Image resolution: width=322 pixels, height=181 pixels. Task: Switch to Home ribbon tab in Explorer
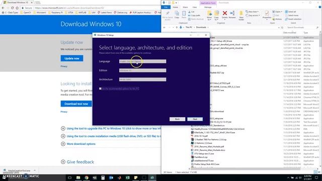tap(176, 7)
